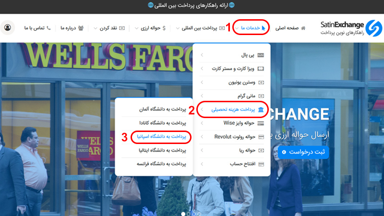Click the card icon beside افتتاح حساب

261,164
